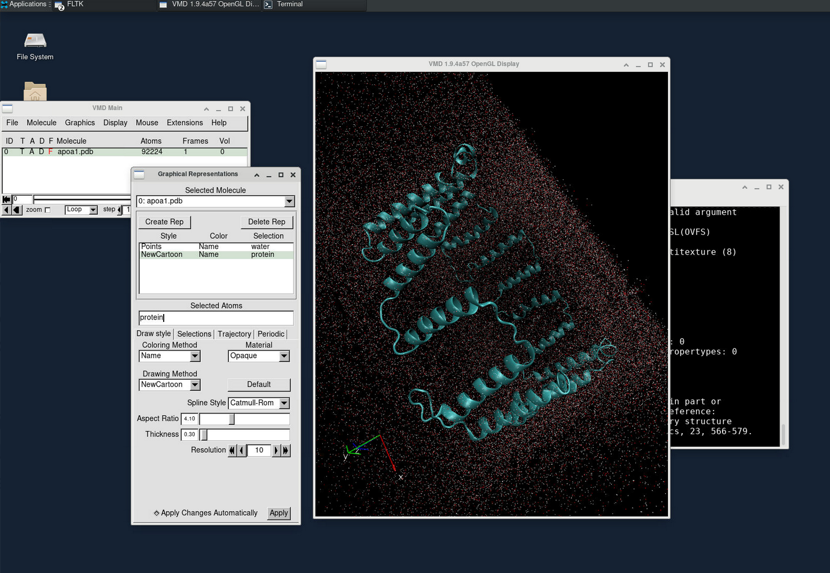Switch to the Periodic tab

(271, 334)
